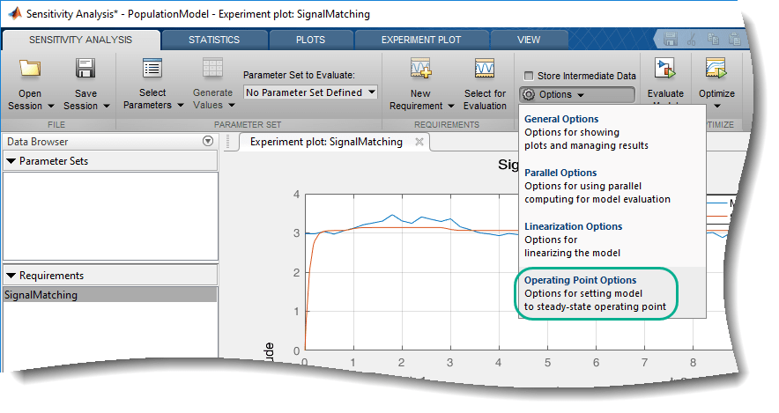Collapse the Parameter Sets section

(11, 161)
